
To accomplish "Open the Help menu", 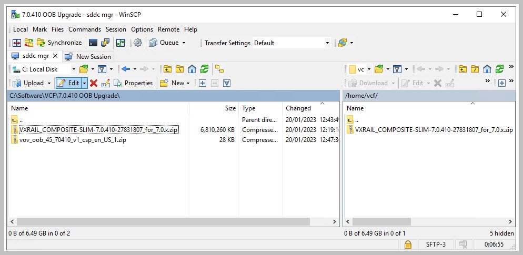I will pyautogui.click(x=191, y=29).
